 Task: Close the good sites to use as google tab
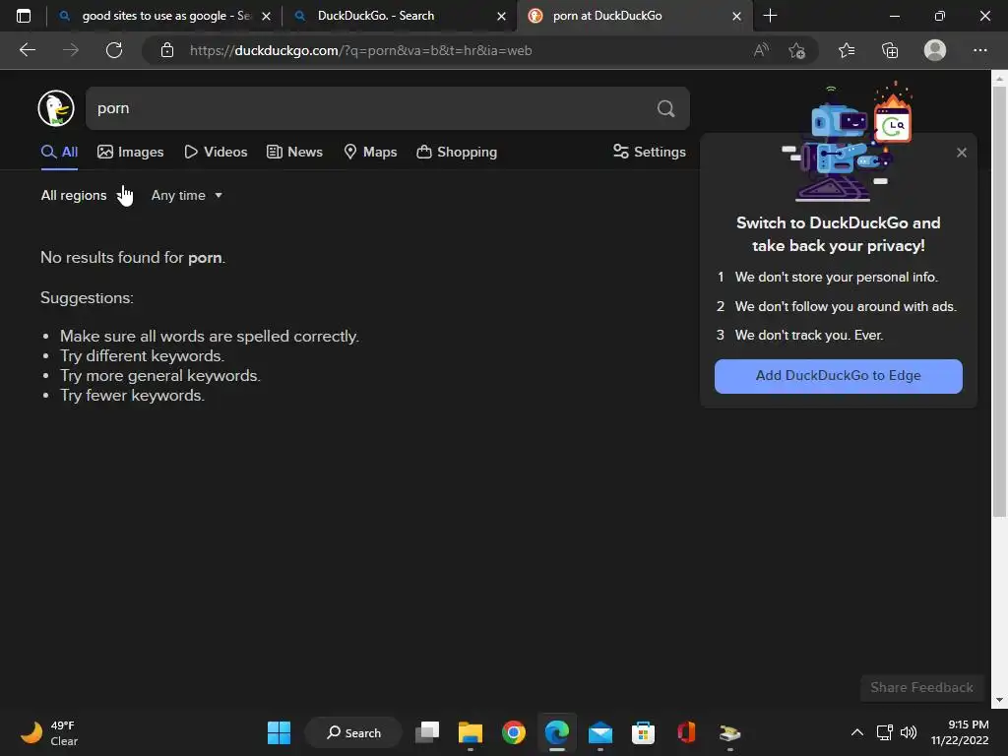click(266, 16)
